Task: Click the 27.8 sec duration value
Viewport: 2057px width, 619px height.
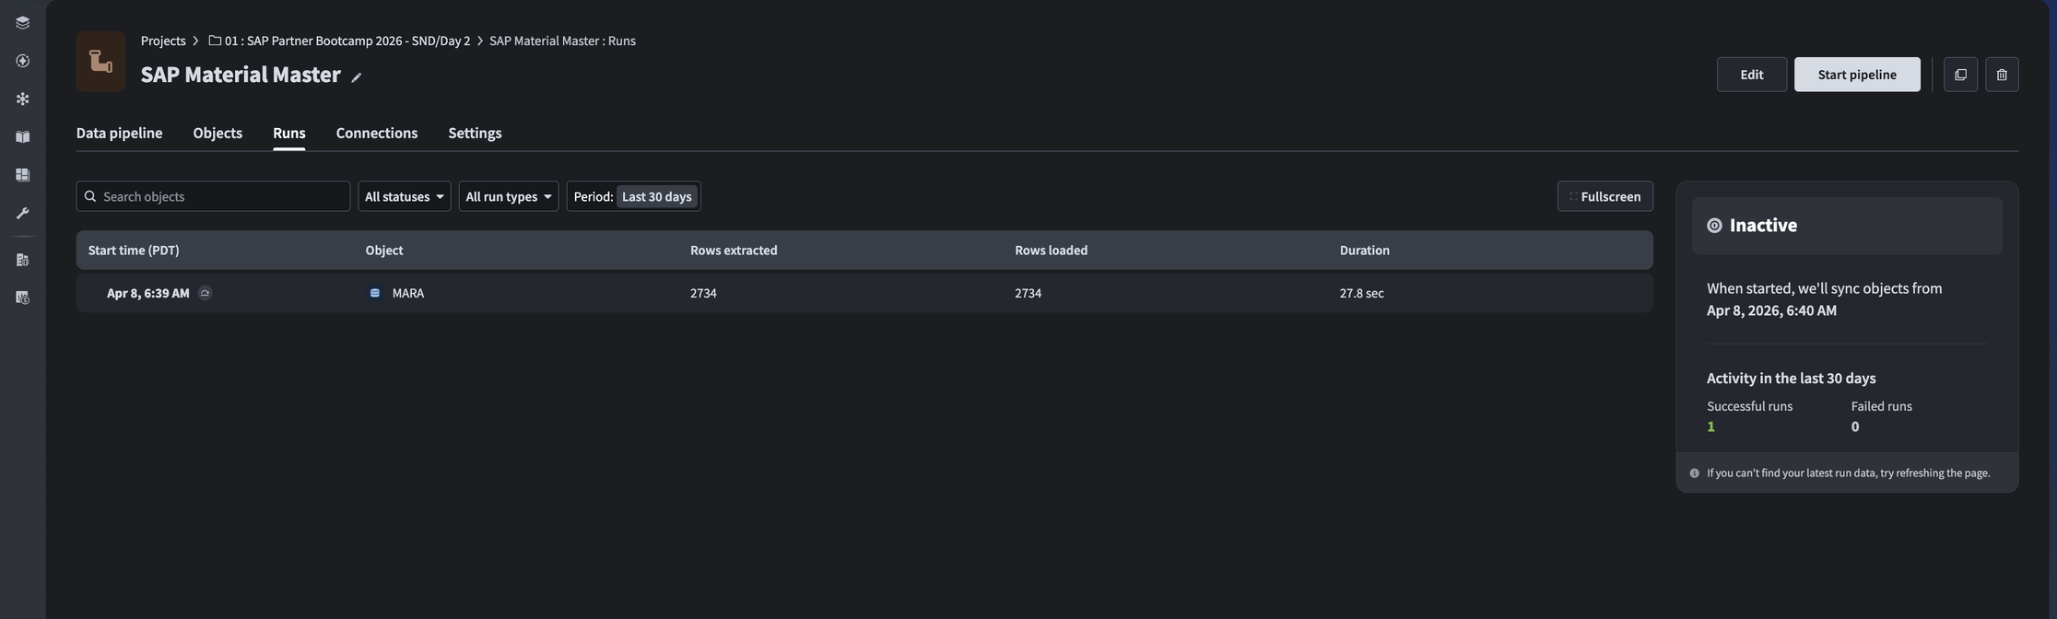Action: click(x=1362, y=293)
